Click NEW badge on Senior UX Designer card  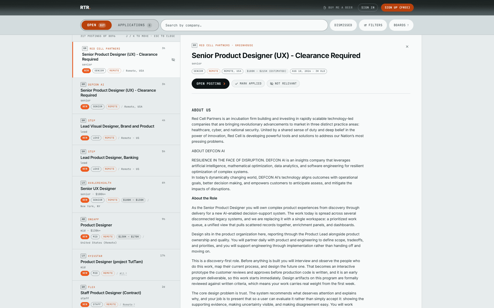pyautogui.click(x=85, y=200)
